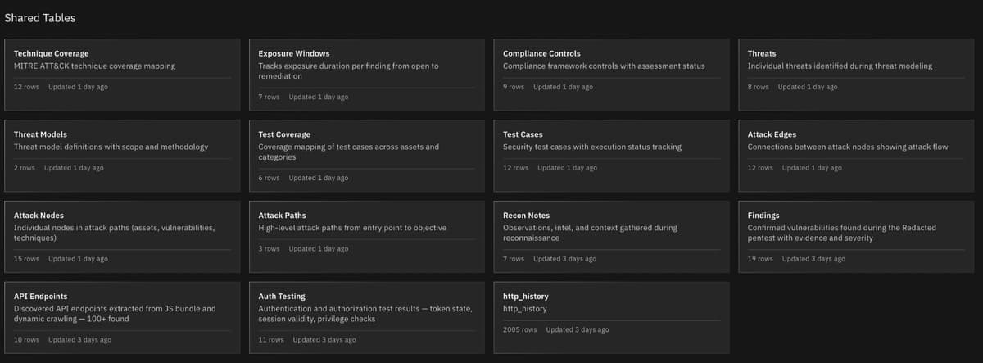The width and height of the screenshot is (983, 363).
Task: Open the Exposure Windows table card
Action: click(x=366, y=75)
